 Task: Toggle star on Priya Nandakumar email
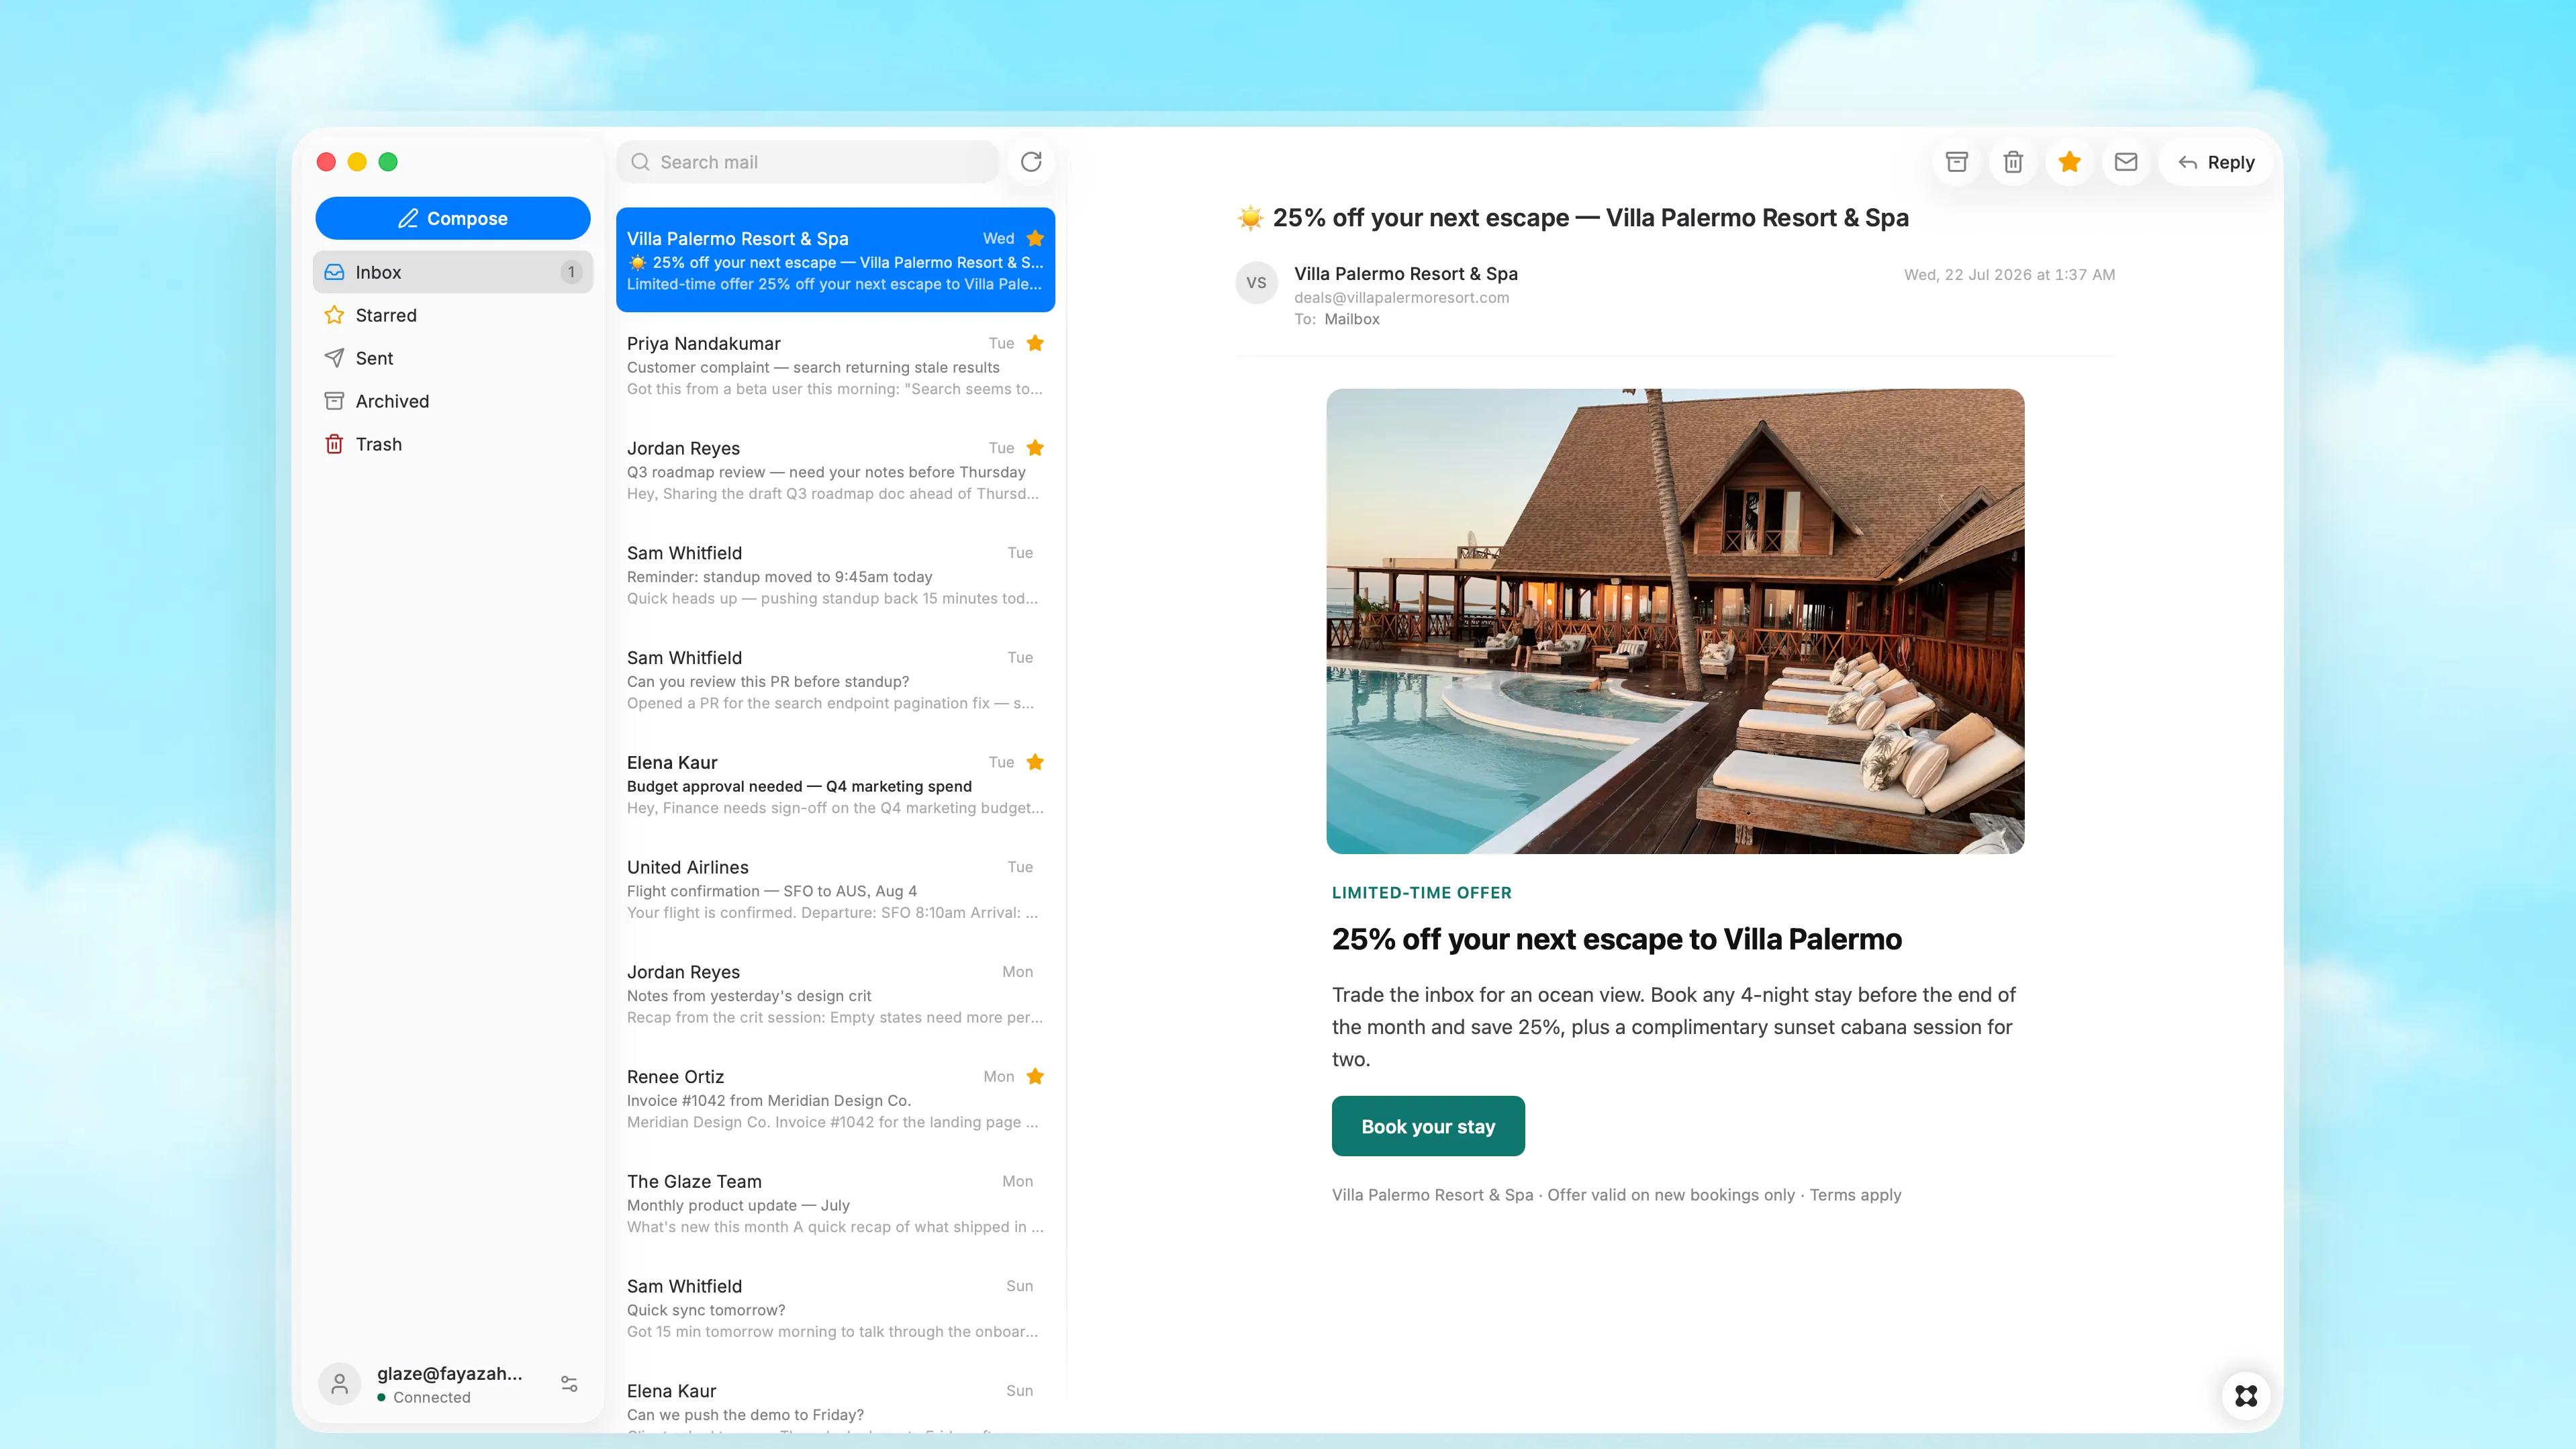point(1035,343)
